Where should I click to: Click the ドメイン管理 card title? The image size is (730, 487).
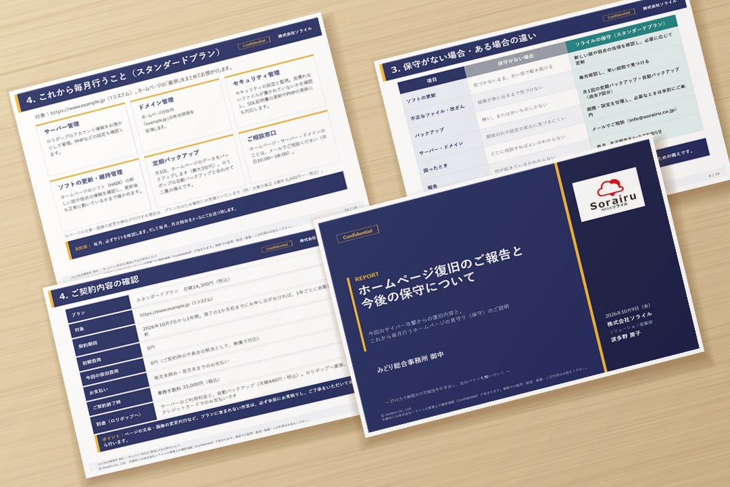[x=156, y=103]
